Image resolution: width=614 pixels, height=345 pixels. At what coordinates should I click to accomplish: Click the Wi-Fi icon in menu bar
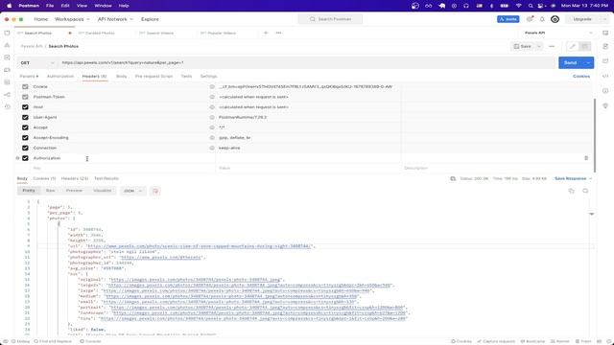(x=519, y=6)
